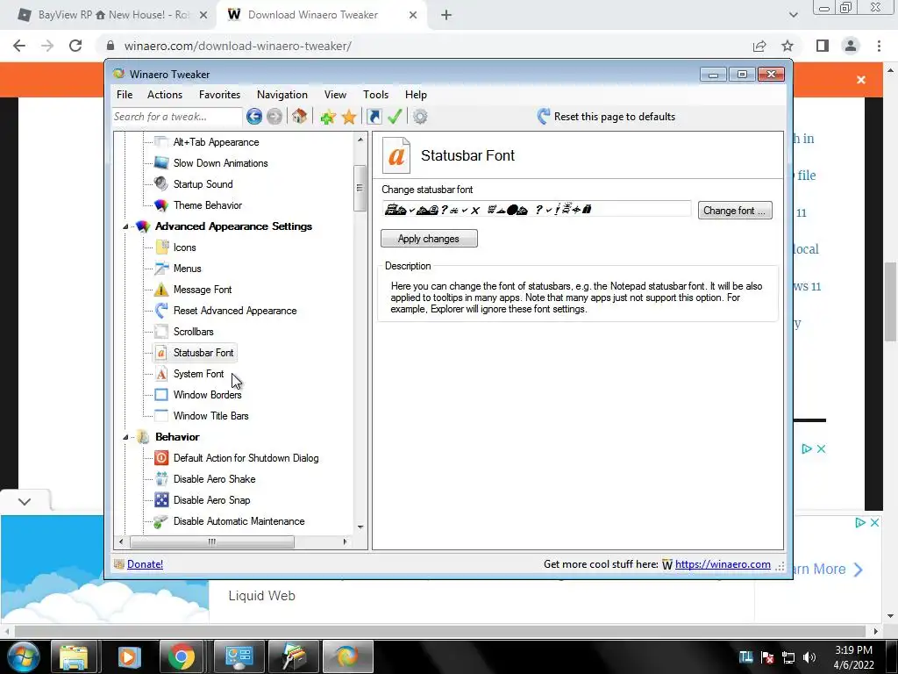The height and width of the screenshot is (674, 898).
Task: Open Chrome from the Windows taskbar
Action: pos(182,656)
